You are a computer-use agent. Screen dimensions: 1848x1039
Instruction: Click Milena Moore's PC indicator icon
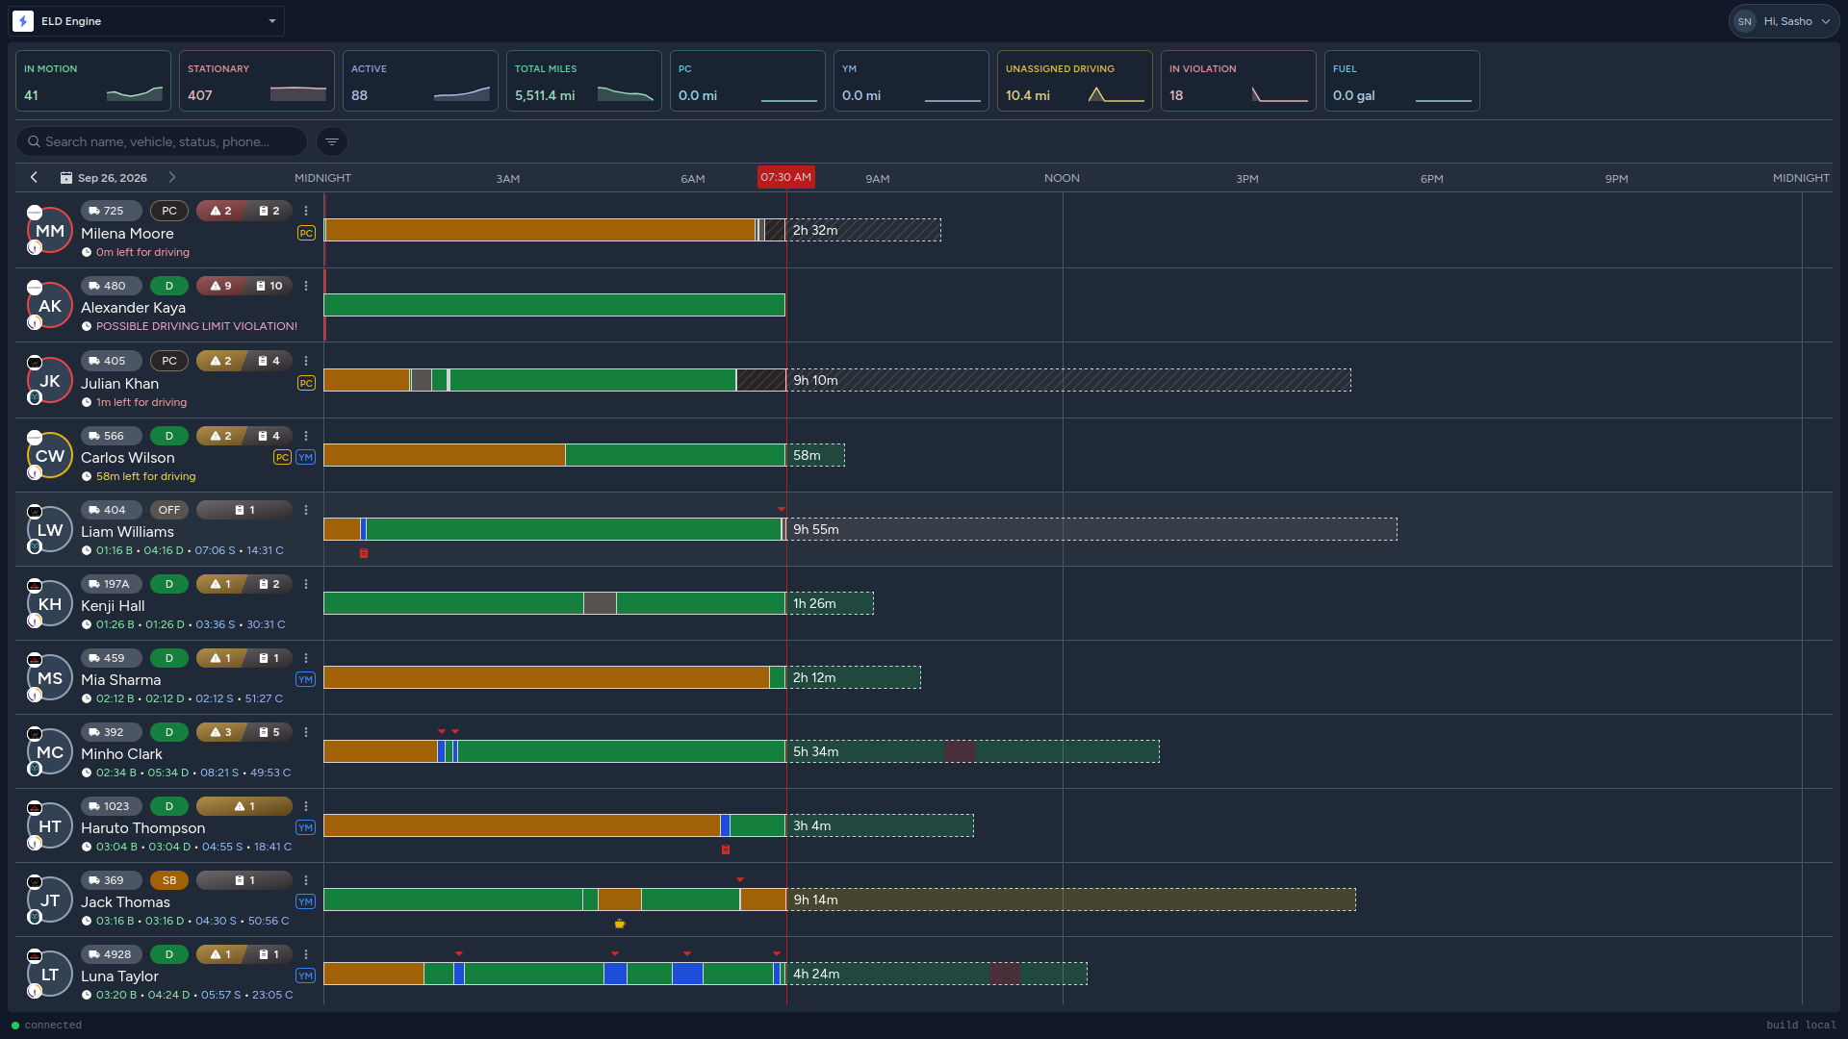tap(306, 233)
